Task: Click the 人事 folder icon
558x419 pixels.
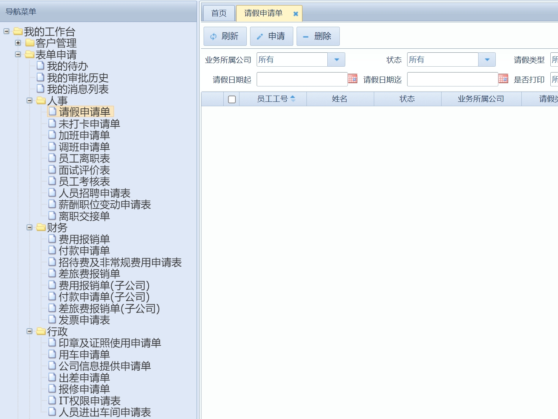Action: pos(41,100)
